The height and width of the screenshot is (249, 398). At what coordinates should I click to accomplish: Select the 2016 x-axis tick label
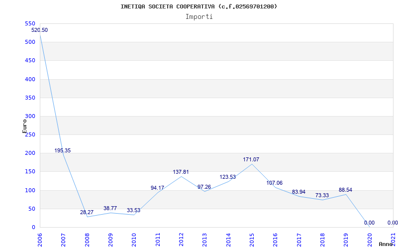pos(276,240)
